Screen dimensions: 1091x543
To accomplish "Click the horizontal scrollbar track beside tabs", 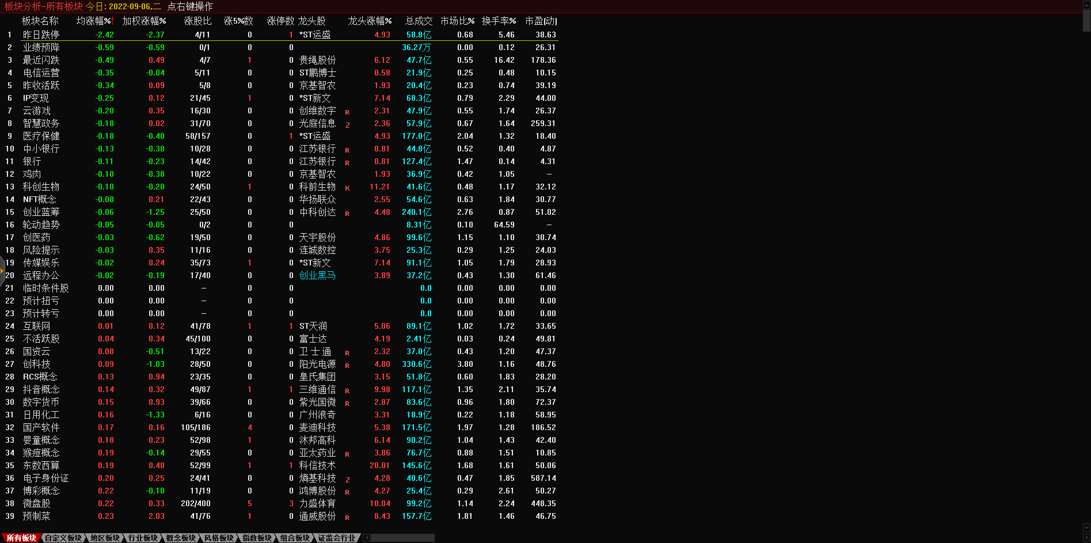I will [403, 538].
